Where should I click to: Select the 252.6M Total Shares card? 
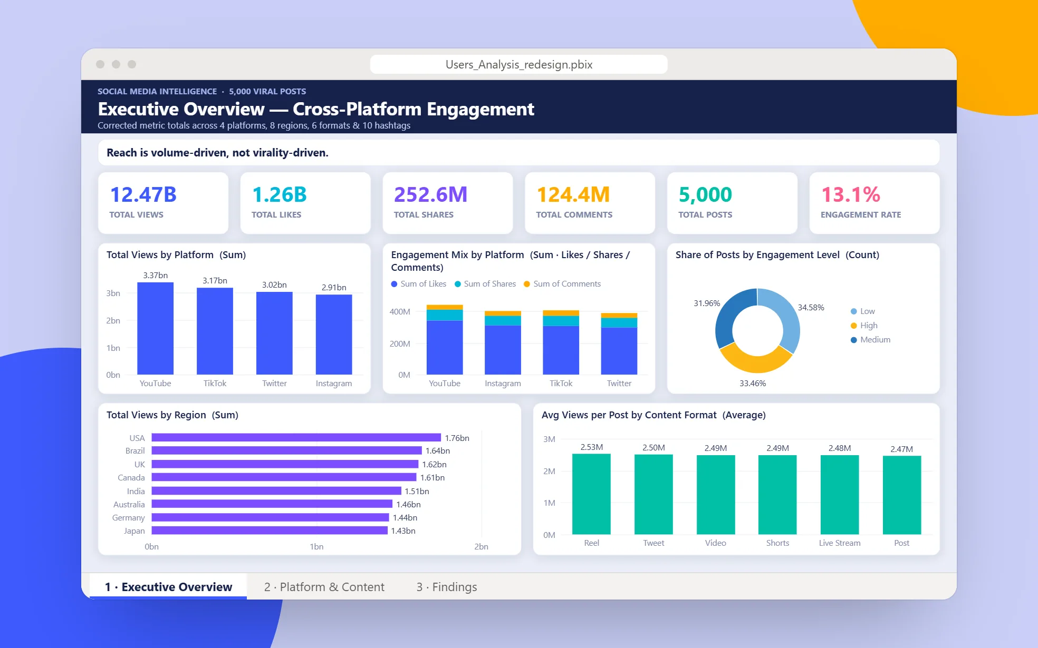[448, 203]
